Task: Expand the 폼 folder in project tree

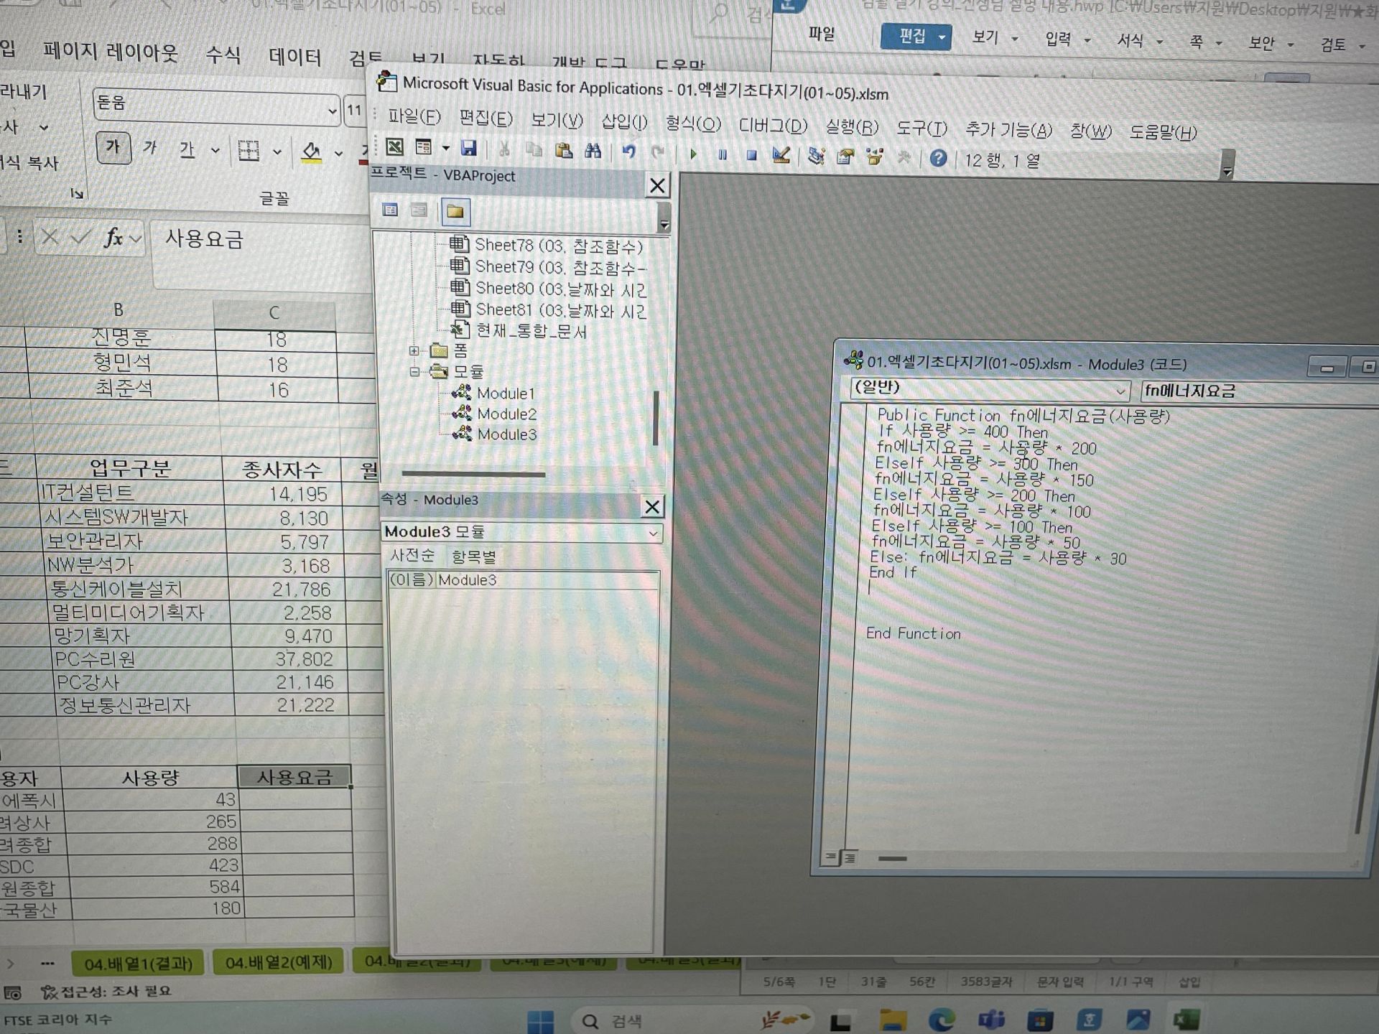Action: coord(414,350)
